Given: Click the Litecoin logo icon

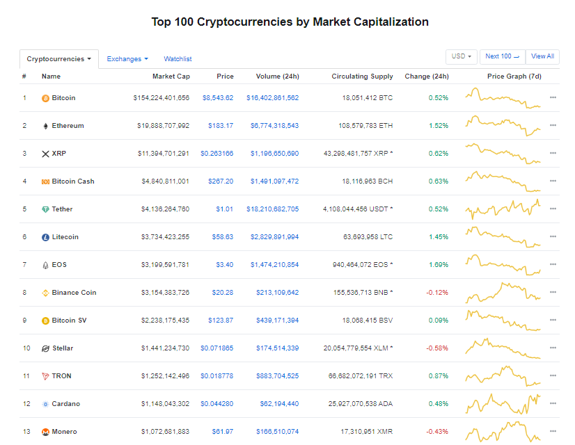Looking at the screenshot, I should (x=45, y=237).
